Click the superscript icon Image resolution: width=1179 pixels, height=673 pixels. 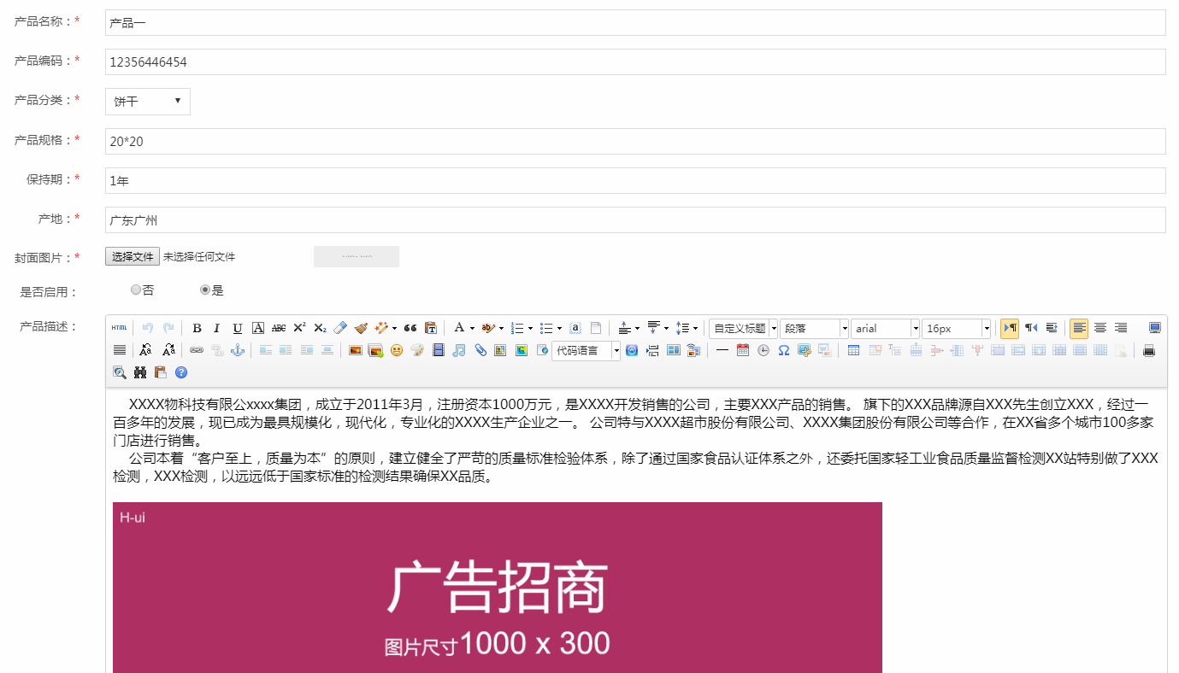pos(299,328)
